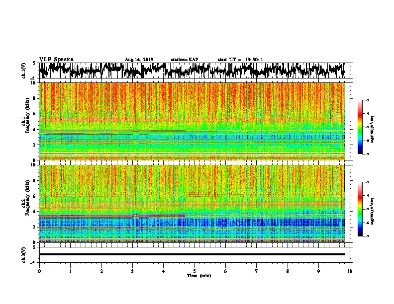Click the "5" tick on ch.3(V) axis
The height and width of the screenshot is (304, 394).
[34, 247]
